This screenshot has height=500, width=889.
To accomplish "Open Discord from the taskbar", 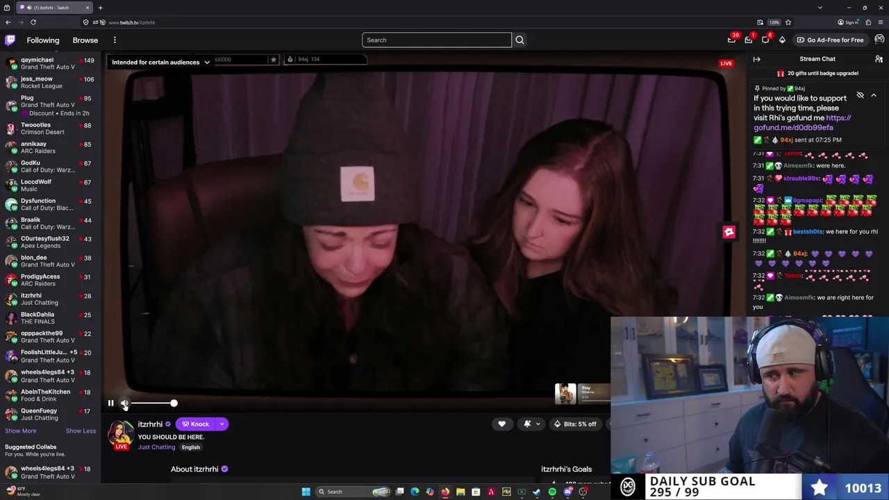I will pyautogui.click(x=567, y=492).
